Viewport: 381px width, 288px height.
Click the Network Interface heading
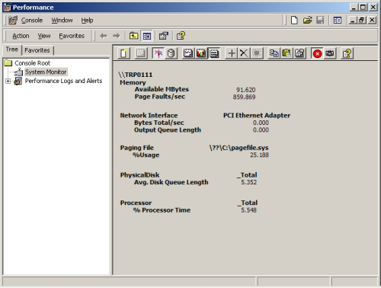tap(149, 115)
